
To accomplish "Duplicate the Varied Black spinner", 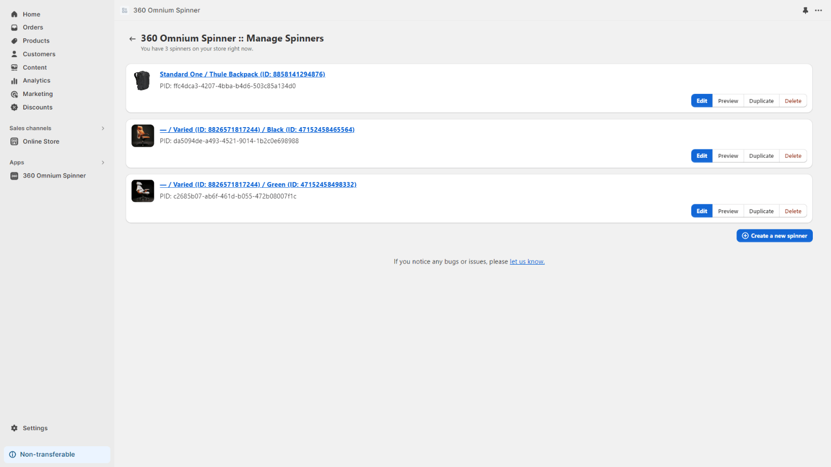I will (761, 156).
